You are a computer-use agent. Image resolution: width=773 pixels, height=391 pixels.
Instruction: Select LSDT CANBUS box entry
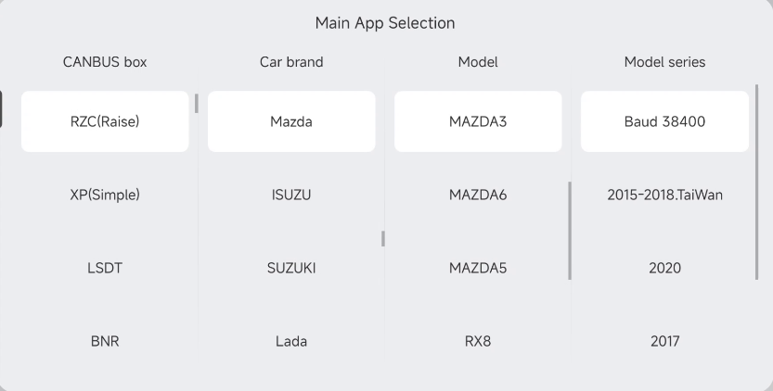click(105, 268)
